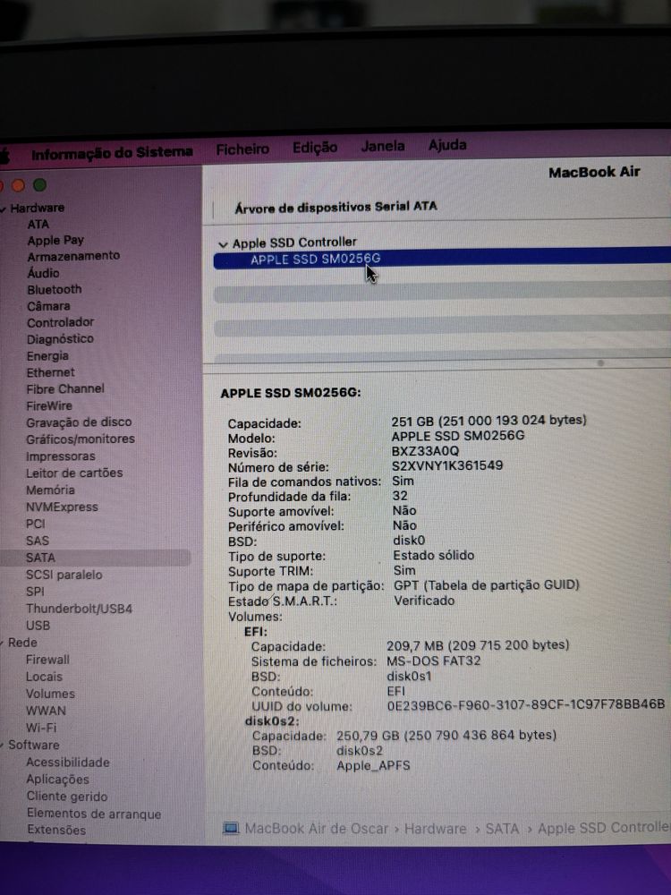The height and width of the screenshot is (895, 671).
Task: Open the Edição menu
Action: tap(315, 148)
